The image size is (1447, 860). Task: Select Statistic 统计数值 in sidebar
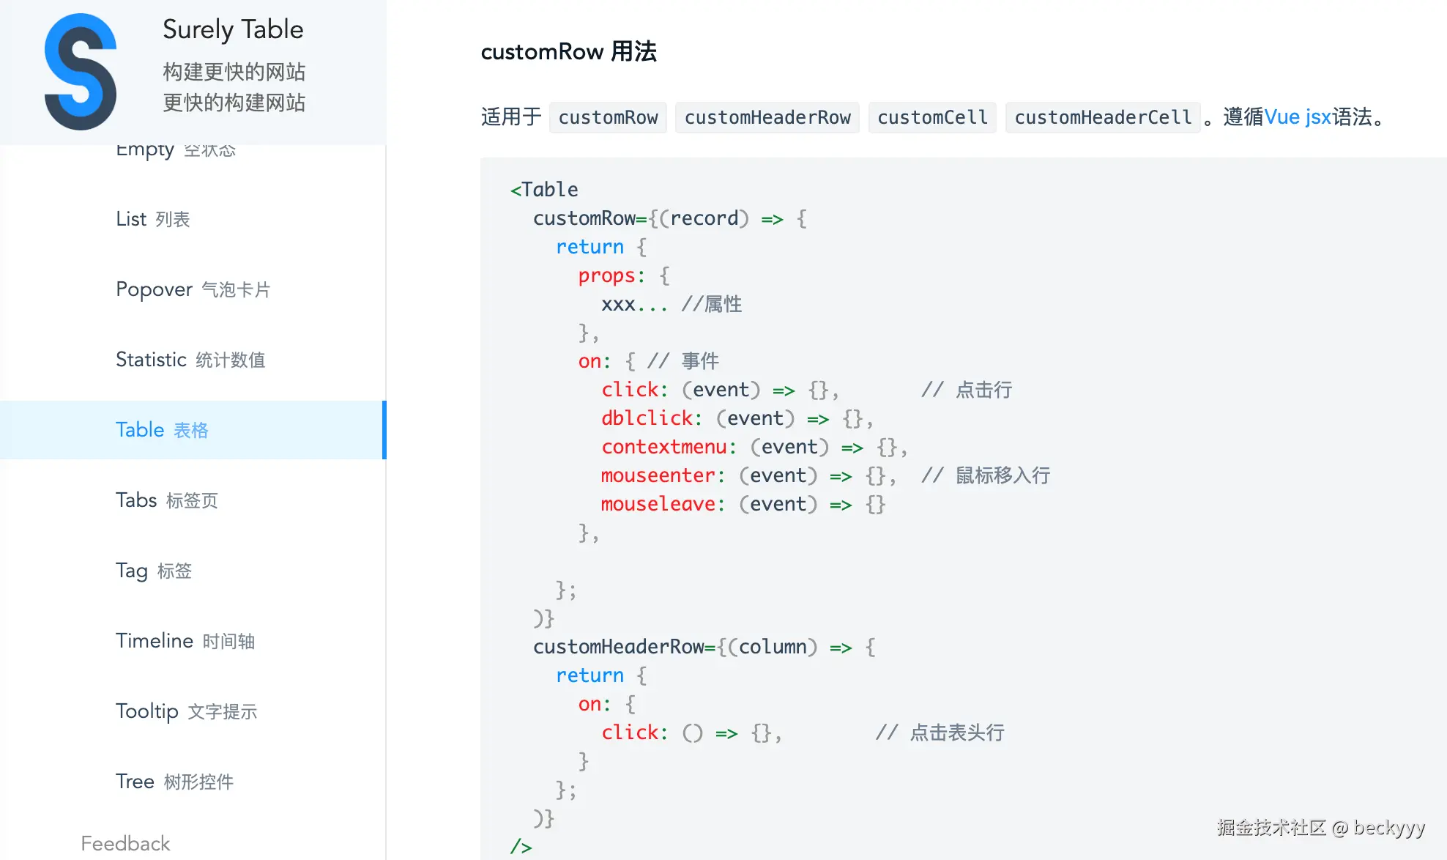[190, 360]
